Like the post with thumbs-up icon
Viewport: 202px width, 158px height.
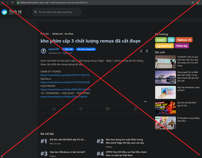(54, 109)
